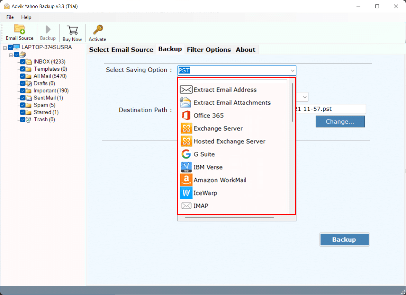This screenshot has height=295, width=406.
Task: Select IBM Verse option text
Action: (x=208, y=167)
